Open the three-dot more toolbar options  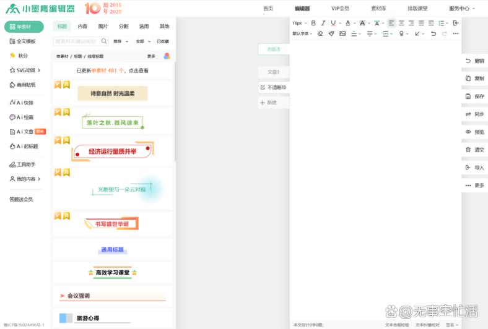pyautogui.click(x=456, y=33)
